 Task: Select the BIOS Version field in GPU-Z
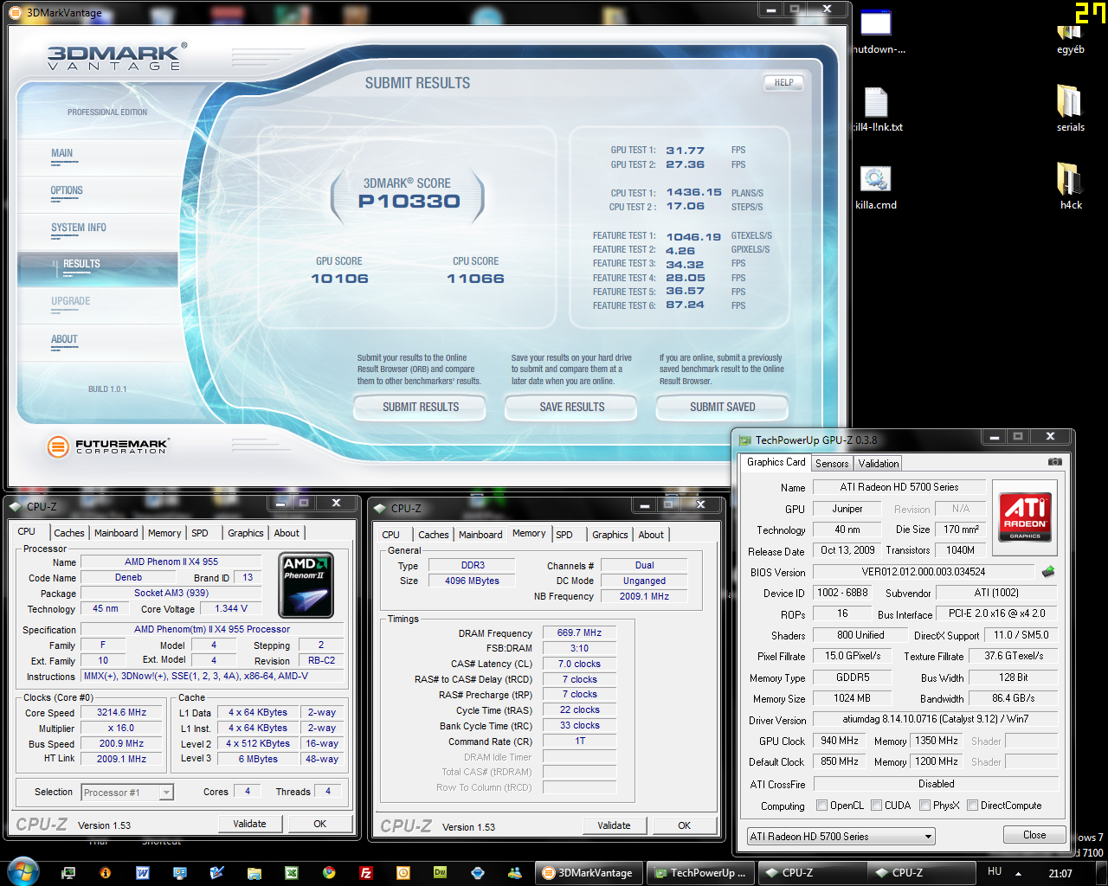[924, 572]
